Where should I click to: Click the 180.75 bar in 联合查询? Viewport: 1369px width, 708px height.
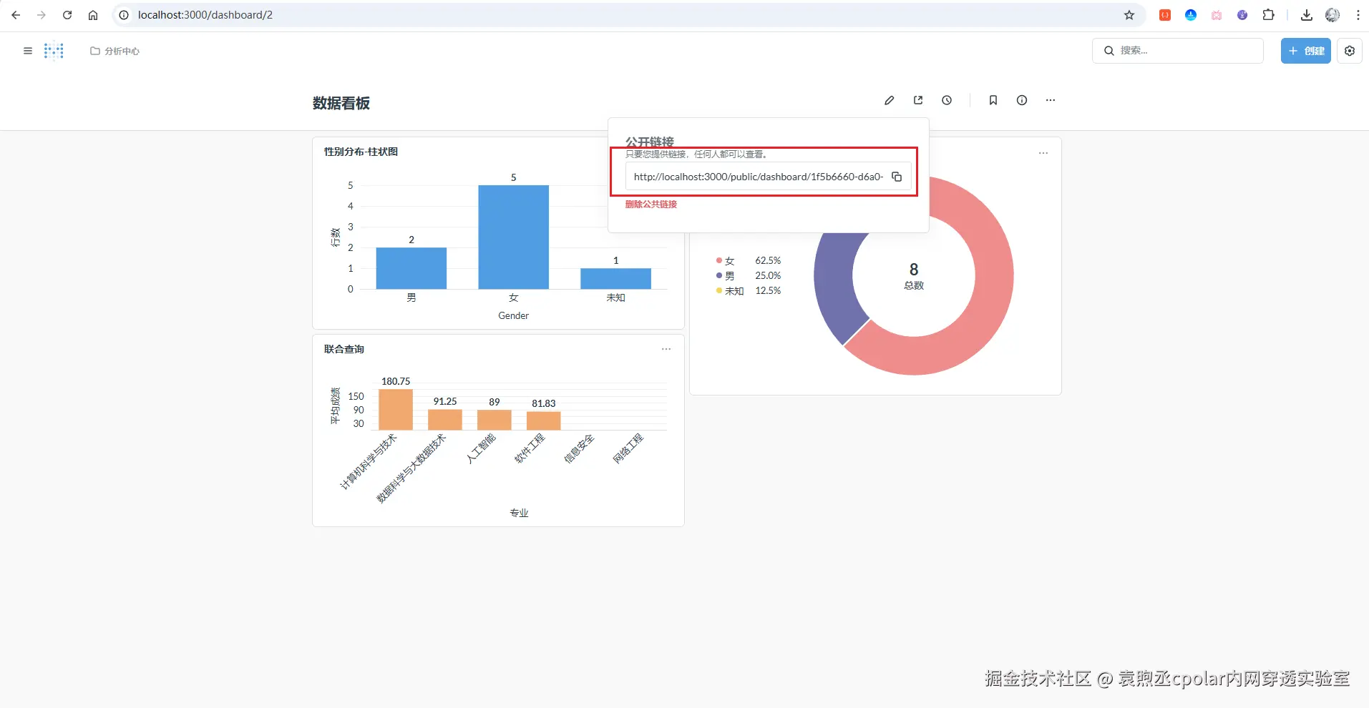tap(396, 410)
